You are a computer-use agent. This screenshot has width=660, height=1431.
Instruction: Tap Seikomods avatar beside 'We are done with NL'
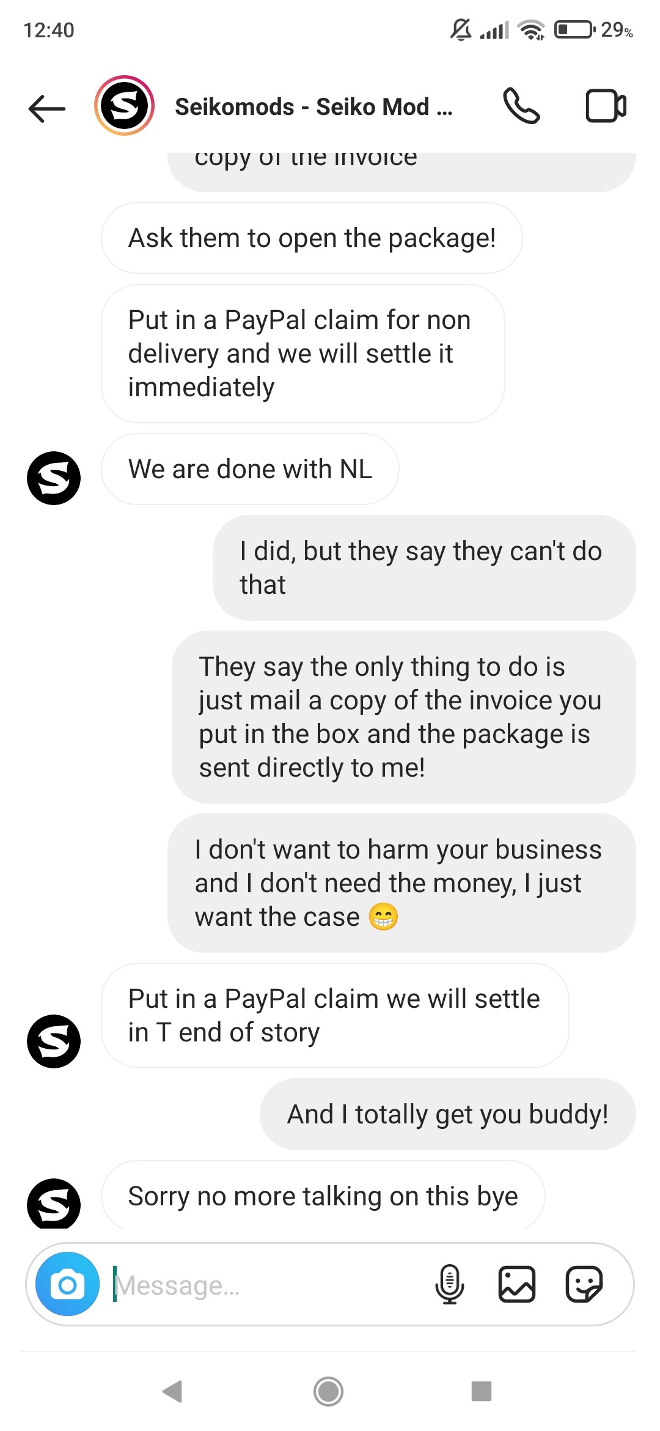click(54, 478)
